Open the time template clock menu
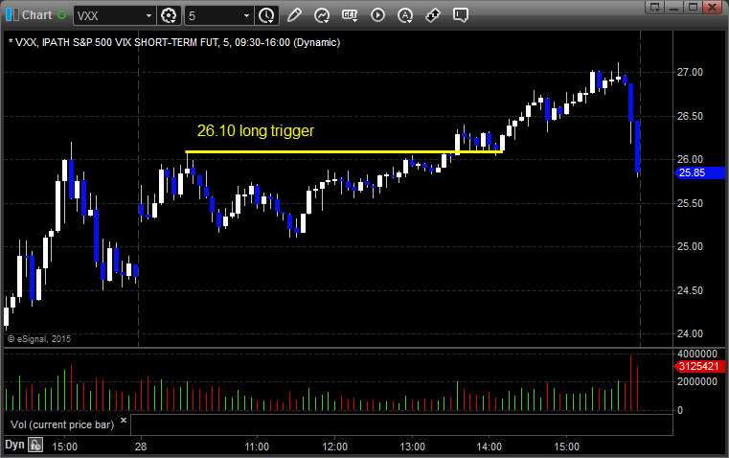 tap(266, 15)
